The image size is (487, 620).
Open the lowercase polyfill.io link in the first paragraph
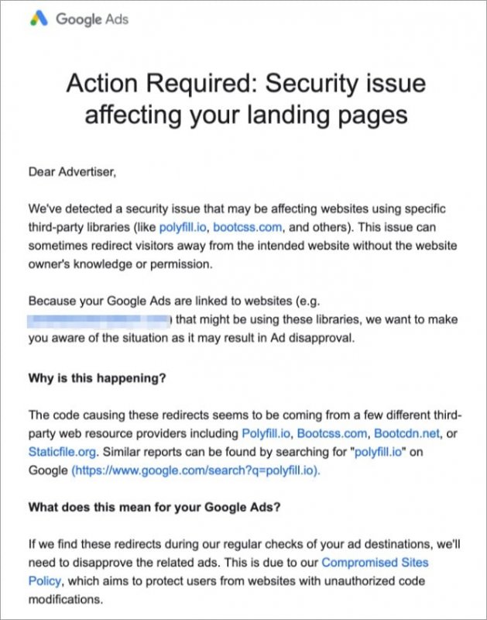[183, 227]
